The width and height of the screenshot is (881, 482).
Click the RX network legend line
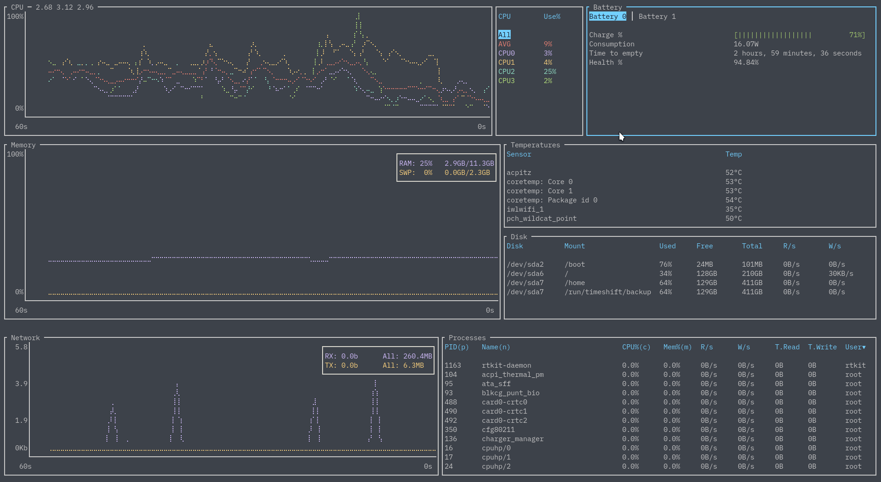[378, 356]
